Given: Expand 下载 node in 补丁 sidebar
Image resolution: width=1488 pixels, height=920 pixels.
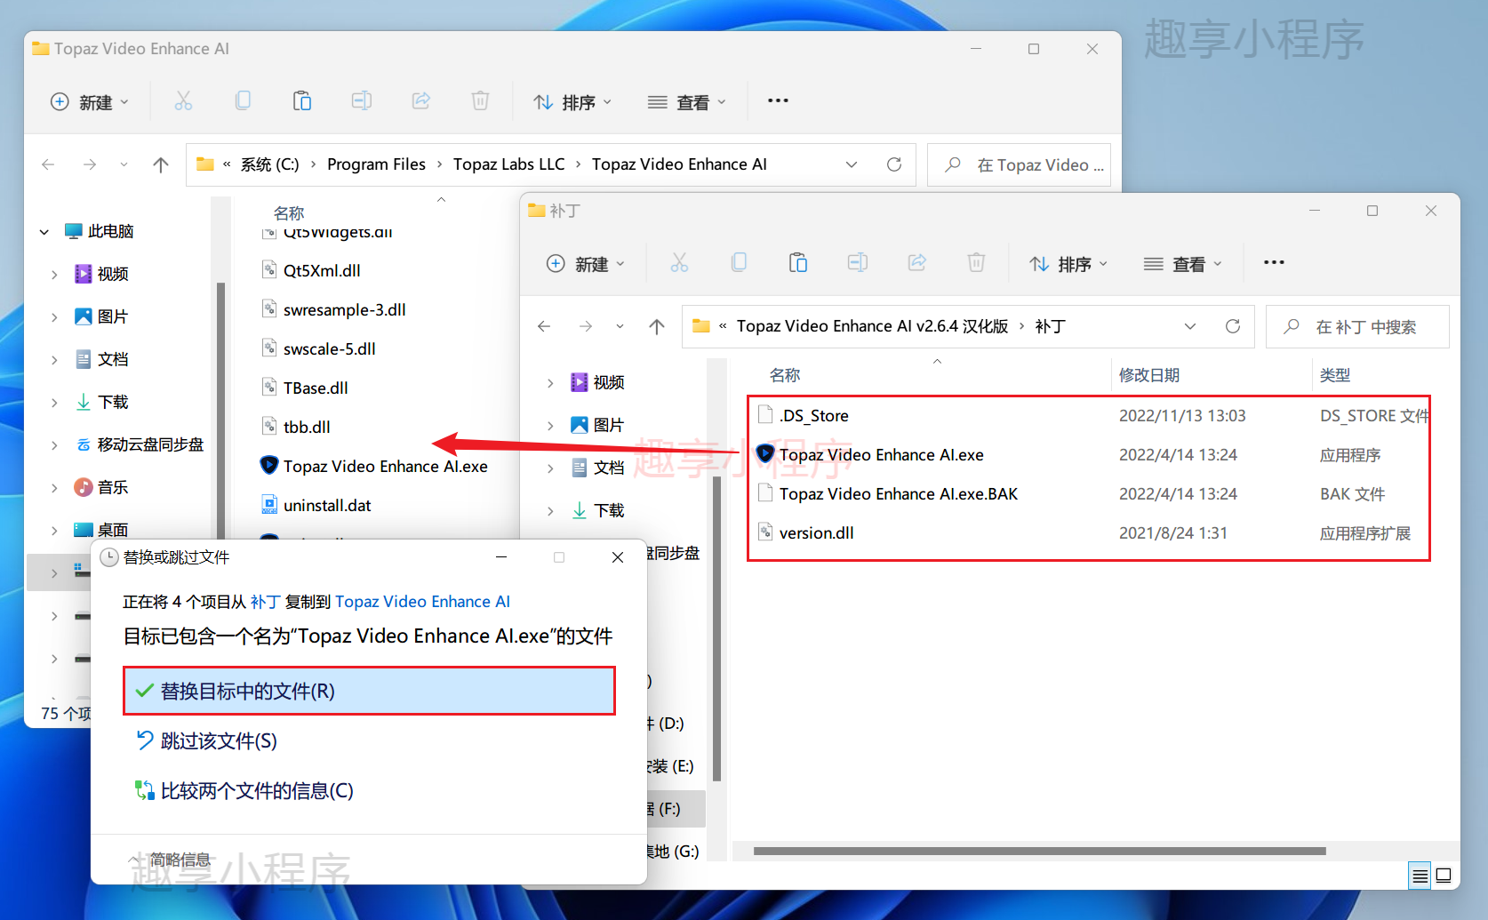Looking at the screenshot, I should [550, 511].
